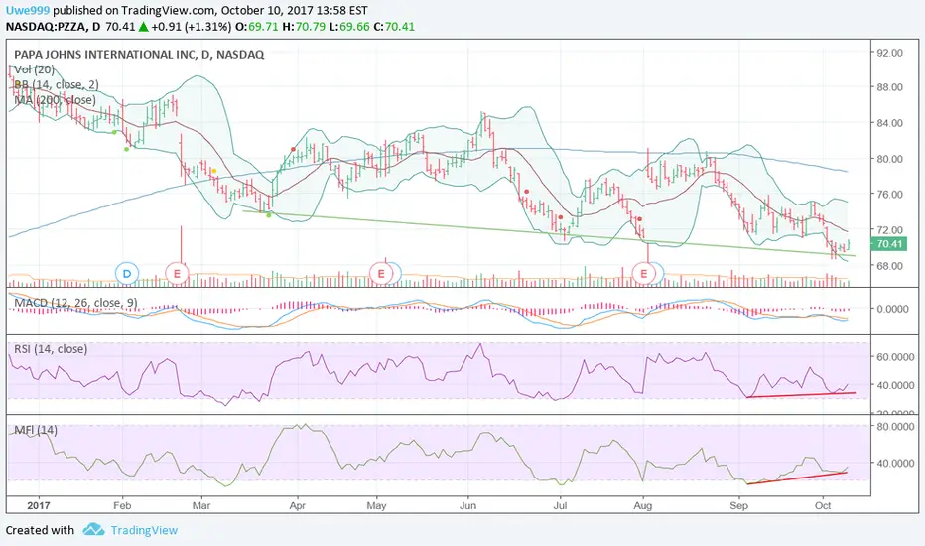This screenshot has height=546, width=925.
Task: Click the 60.0000 RSI axis label
Action: [895, 357]
